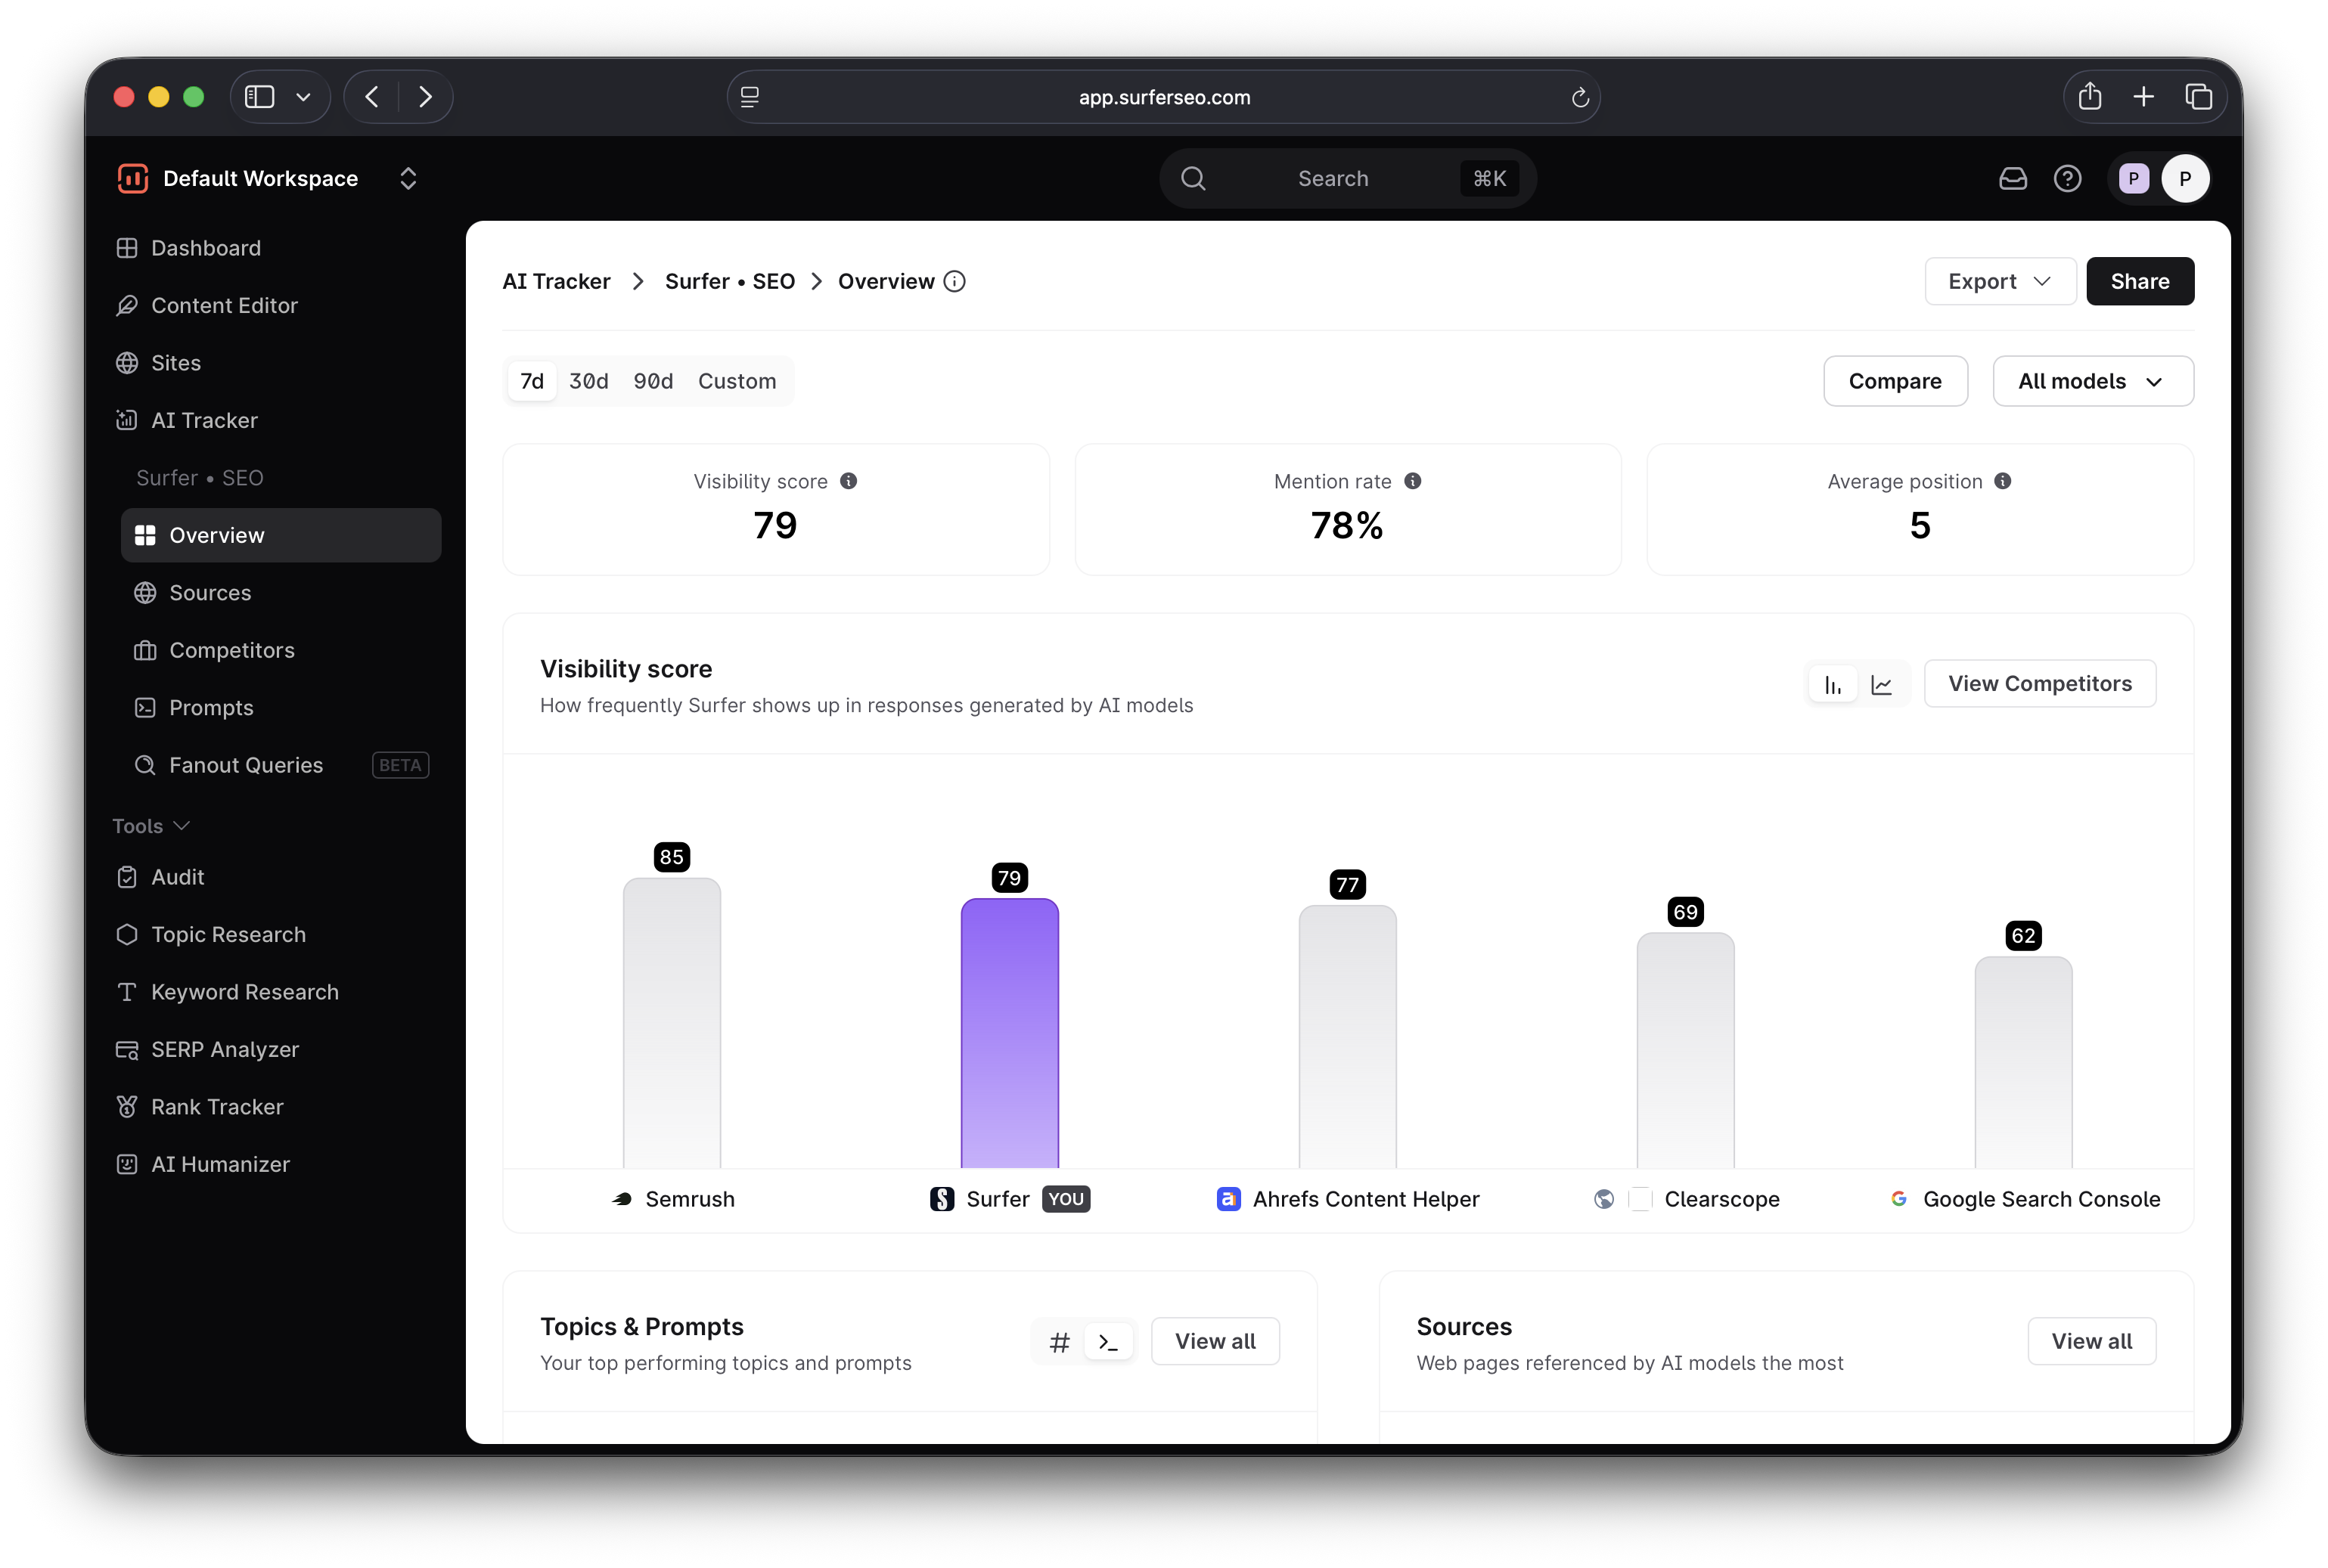Click the Mention rate info icon

tap(1413, 481)
